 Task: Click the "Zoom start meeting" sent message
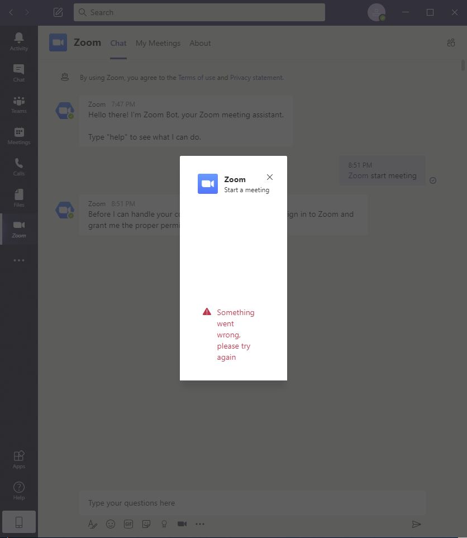382,171
